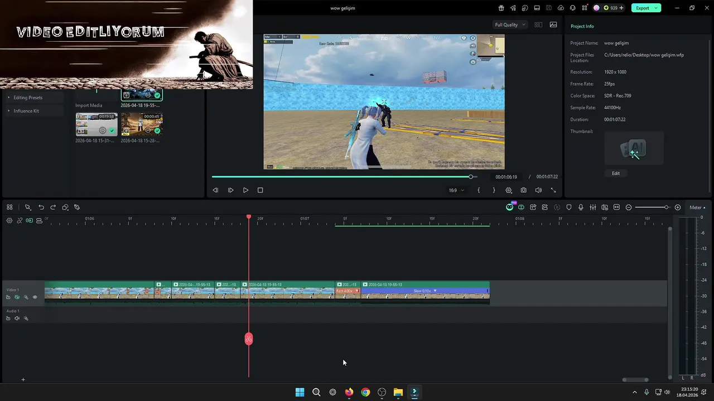
Task: Toggle the green auto-ripple icon in the timeline toolbar
Action: pos(521,207)
